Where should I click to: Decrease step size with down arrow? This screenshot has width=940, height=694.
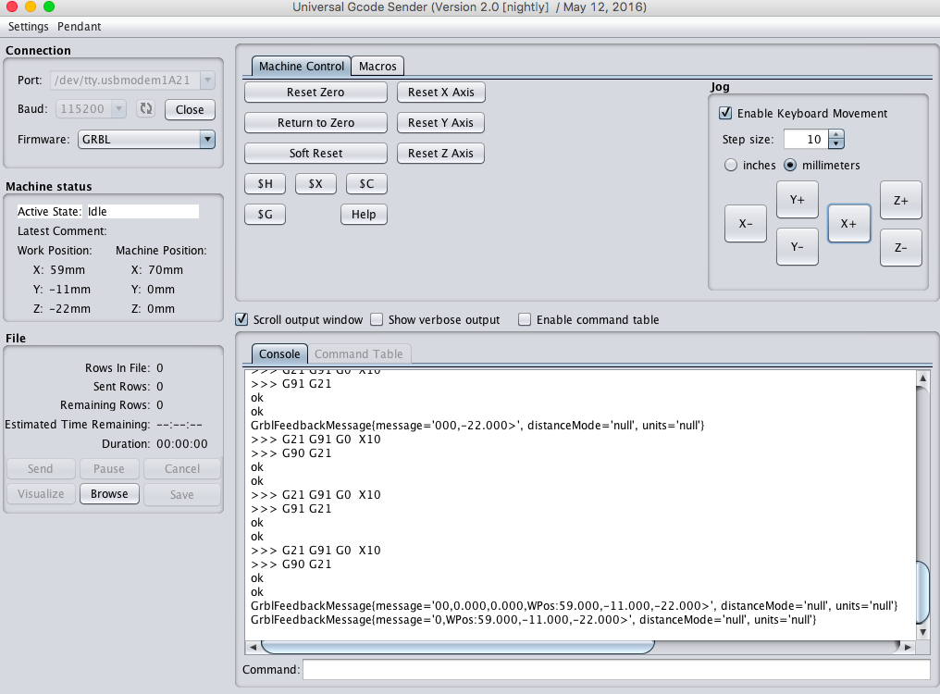tap(836, 144)
